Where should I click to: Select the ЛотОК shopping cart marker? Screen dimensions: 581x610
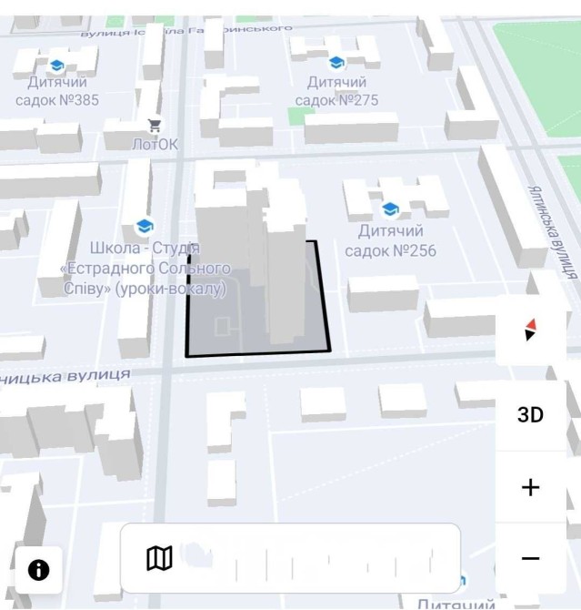click(155, 126)
